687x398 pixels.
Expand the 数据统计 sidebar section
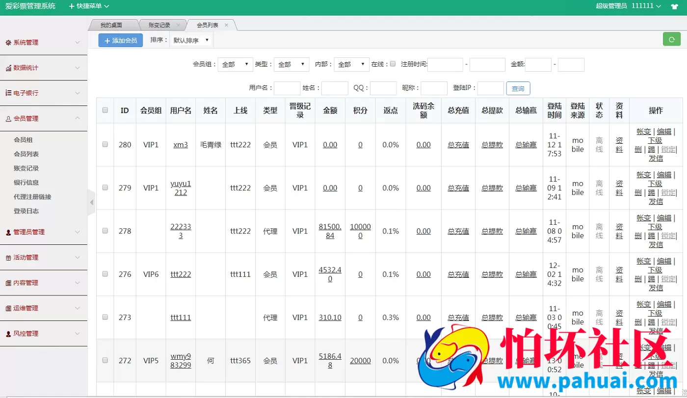coord(44,68)
